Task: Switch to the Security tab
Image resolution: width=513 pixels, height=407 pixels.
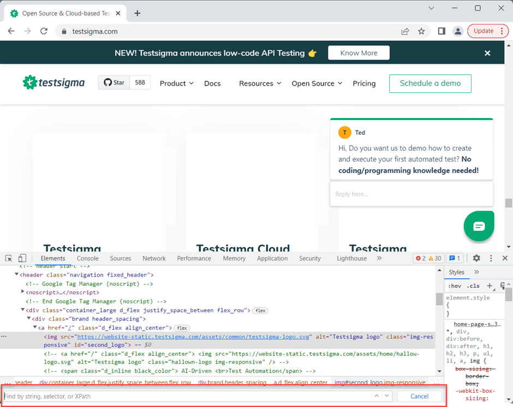Action: 310,258
